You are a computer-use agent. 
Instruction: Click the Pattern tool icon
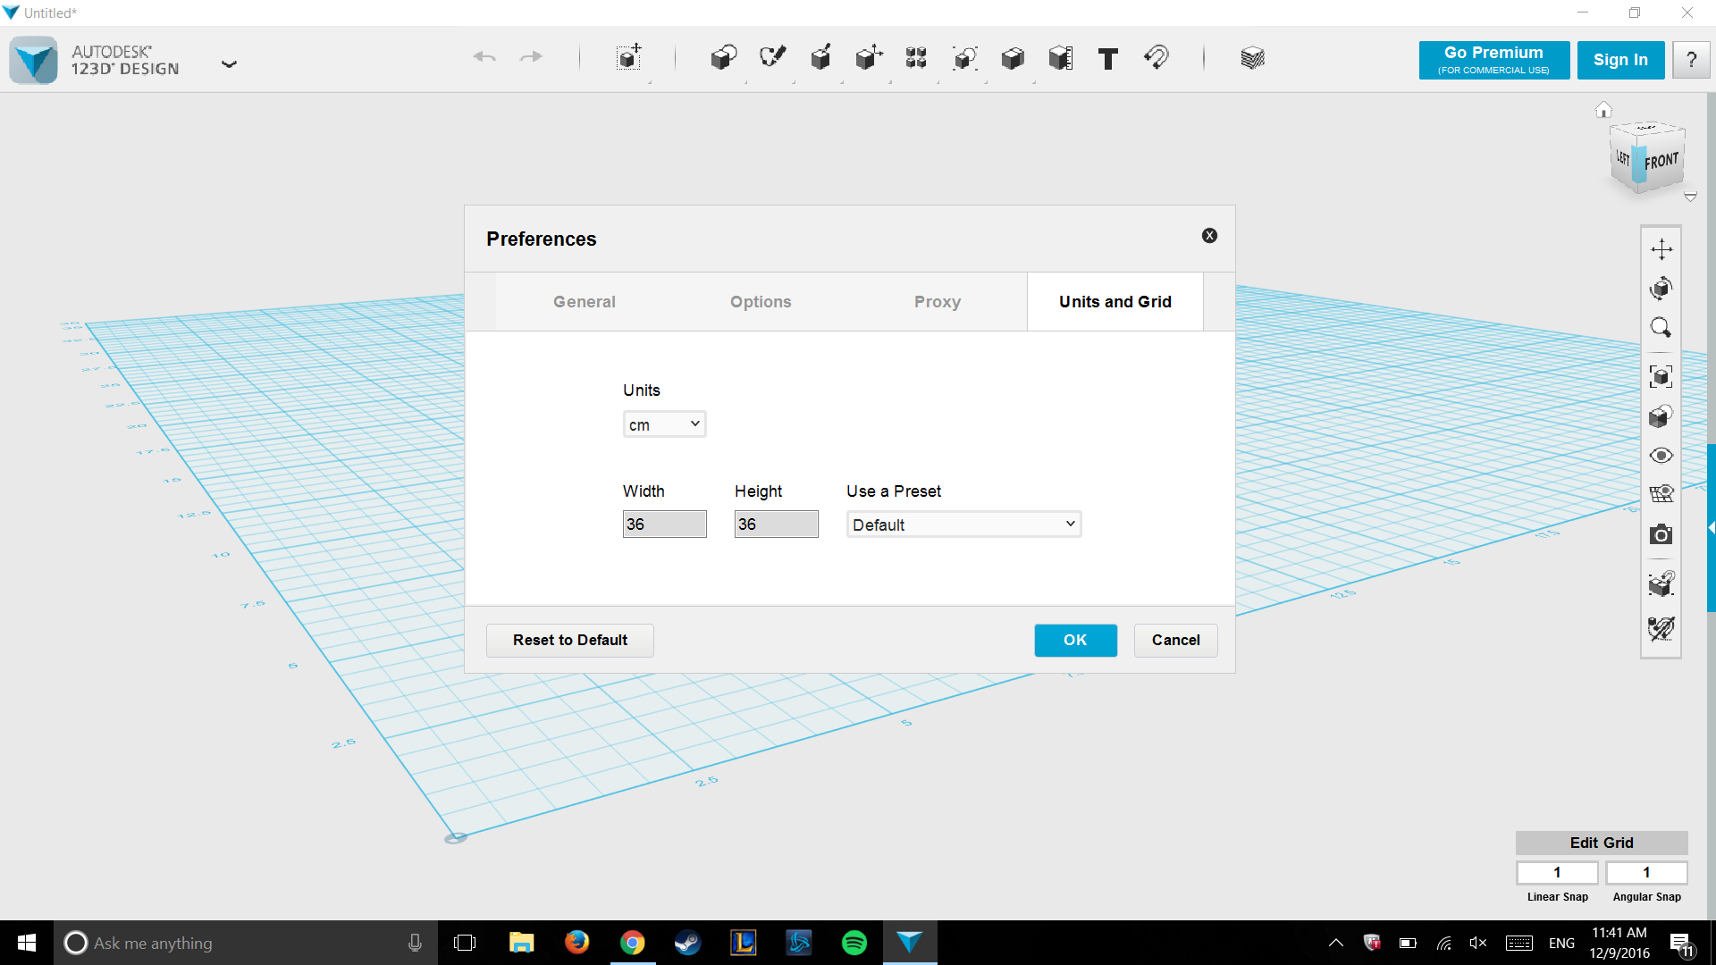916,56
